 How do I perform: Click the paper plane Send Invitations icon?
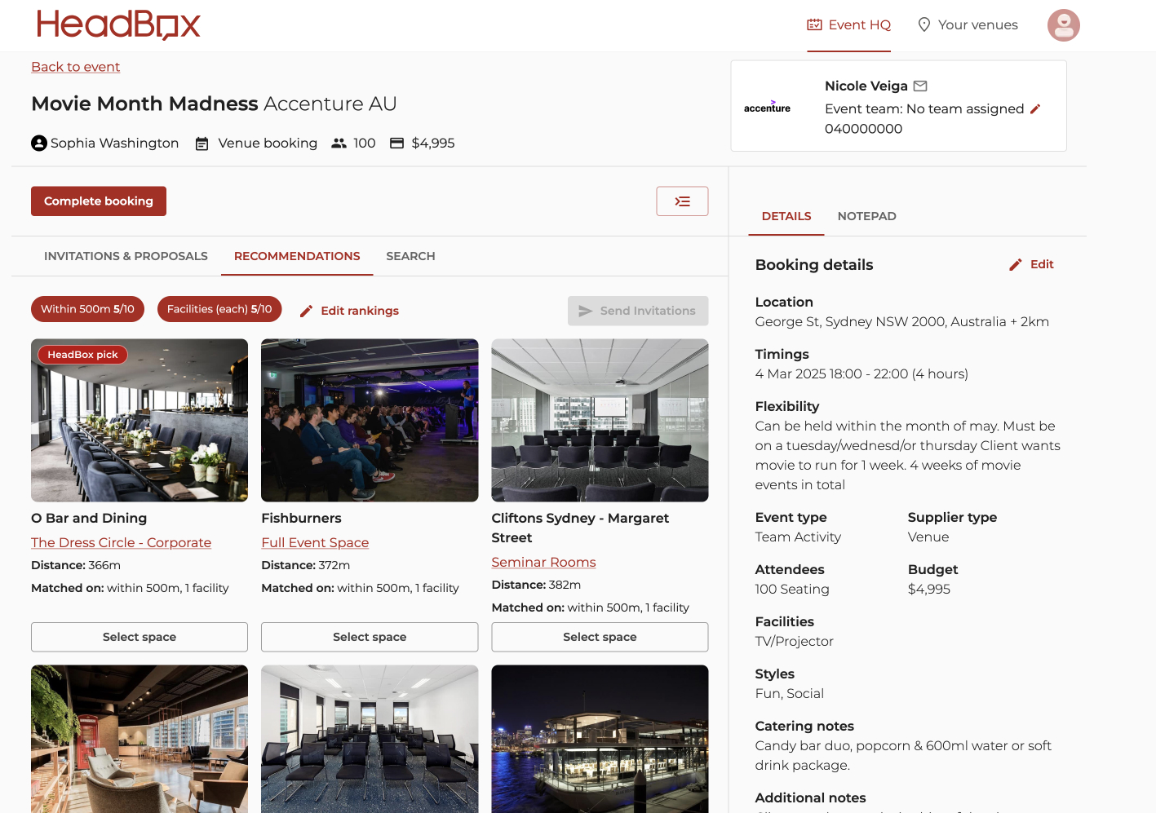(585, 311)
